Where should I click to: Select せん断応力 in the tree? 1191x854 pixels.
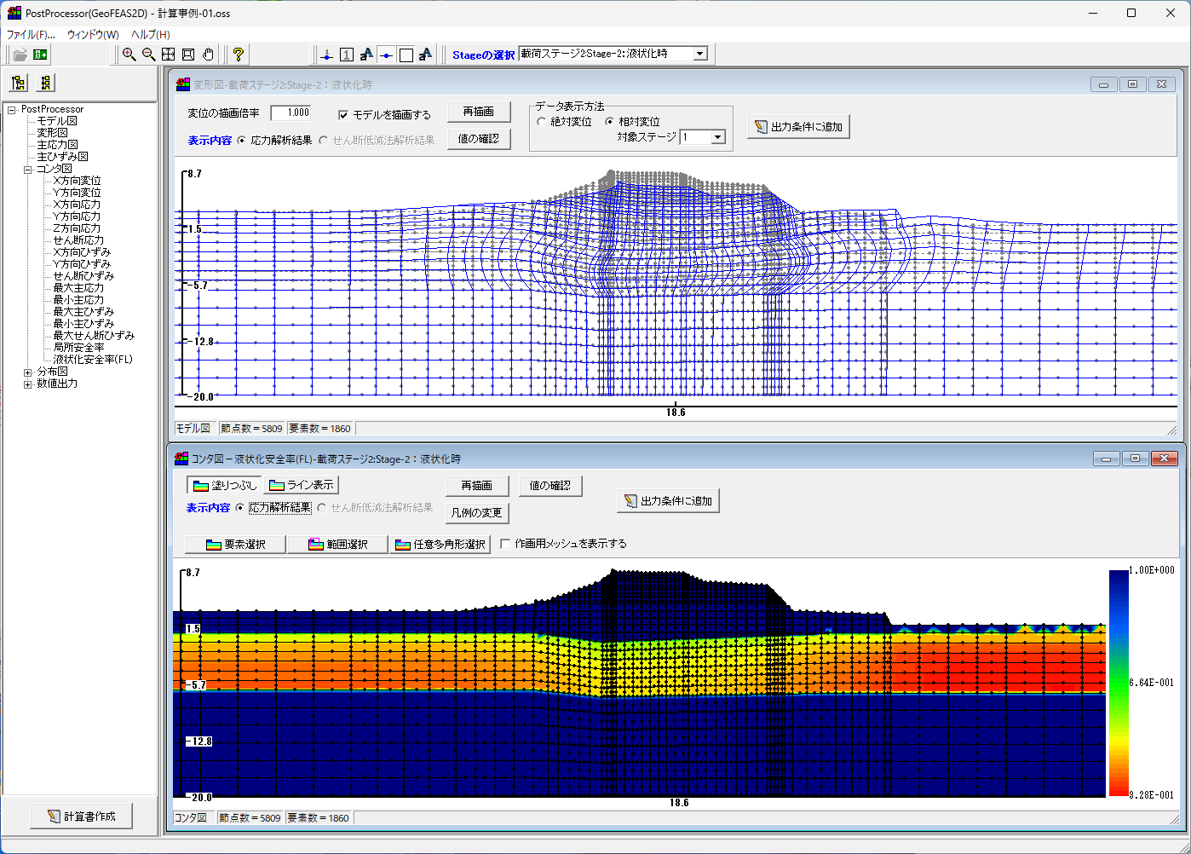coord(78,240)
